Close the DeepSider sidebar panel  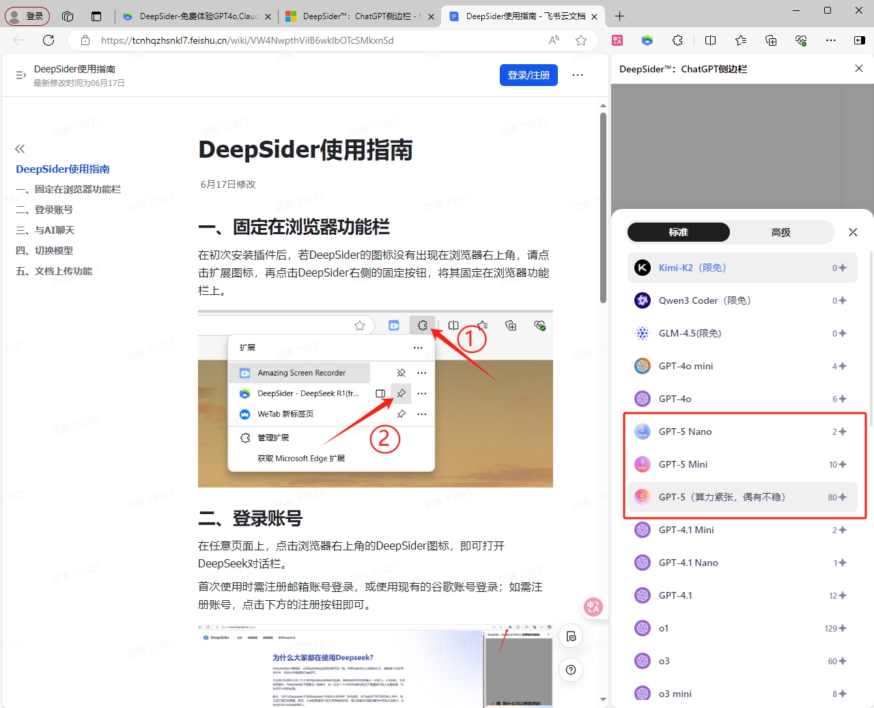[x=859, y=68]
